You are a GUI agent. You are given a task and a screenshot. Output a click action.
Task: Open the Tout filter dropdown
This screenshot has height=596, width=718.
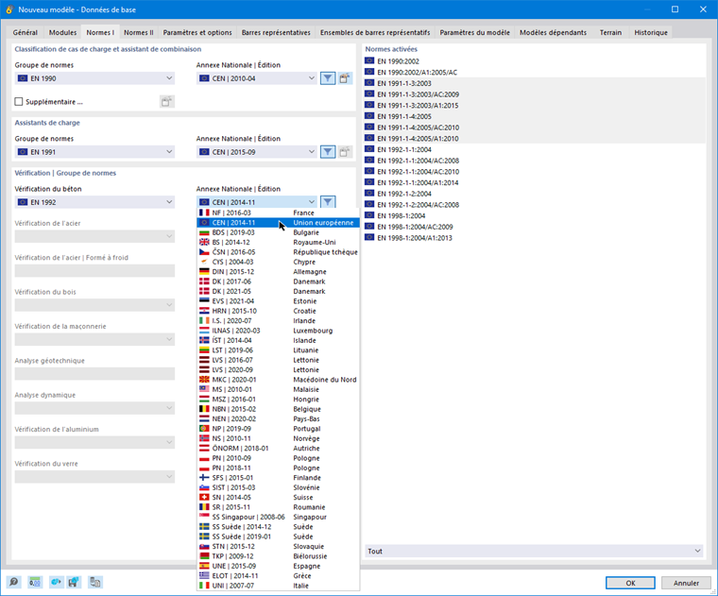(x=534, y=552)
